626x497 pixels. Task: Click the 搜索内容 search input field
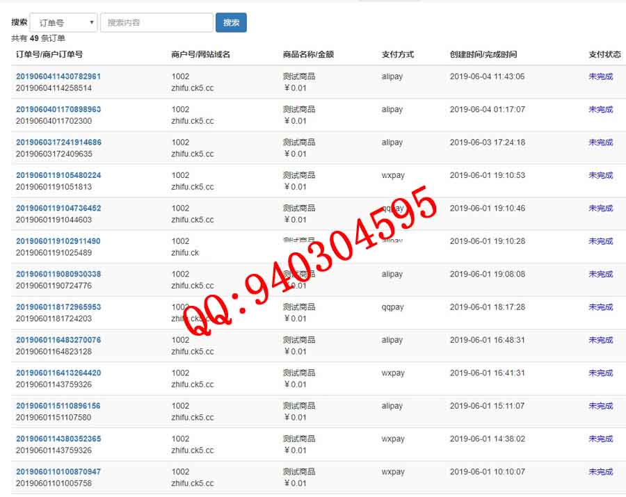click(x=156, y=23)
